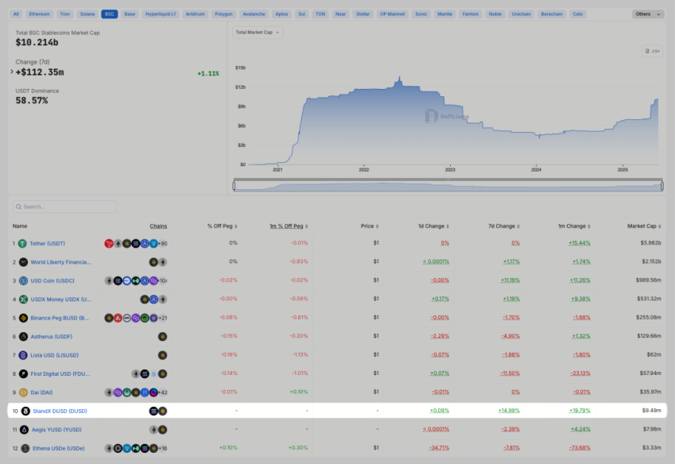Click the Tron chain icon in Tether row
The width and height of the screenshot is (675, 464).
pyautogui.click(x=109, y=243)
